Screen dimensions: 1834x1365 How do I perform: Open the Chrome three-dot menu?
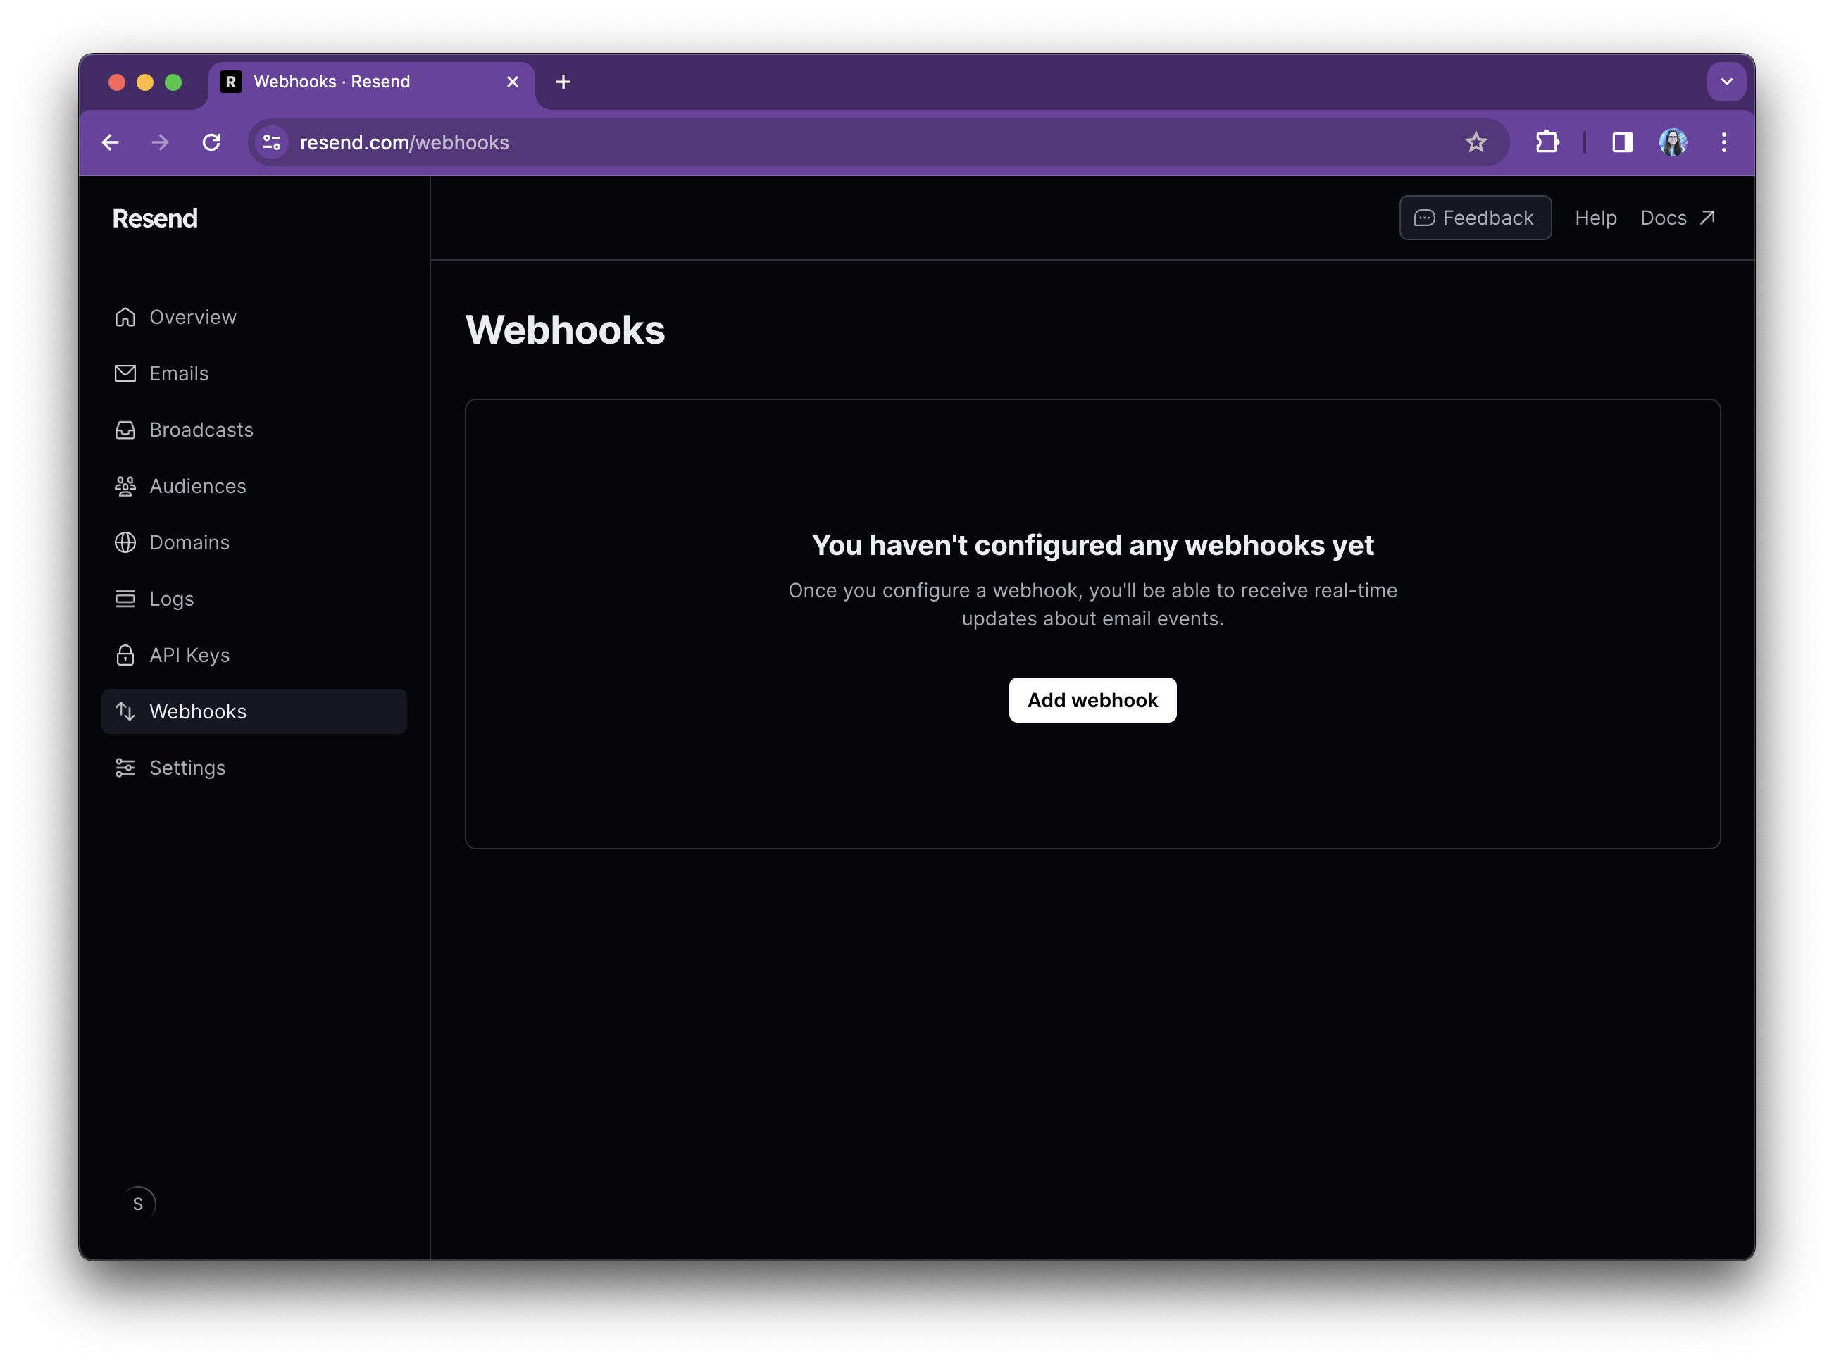pos(1724,142)
